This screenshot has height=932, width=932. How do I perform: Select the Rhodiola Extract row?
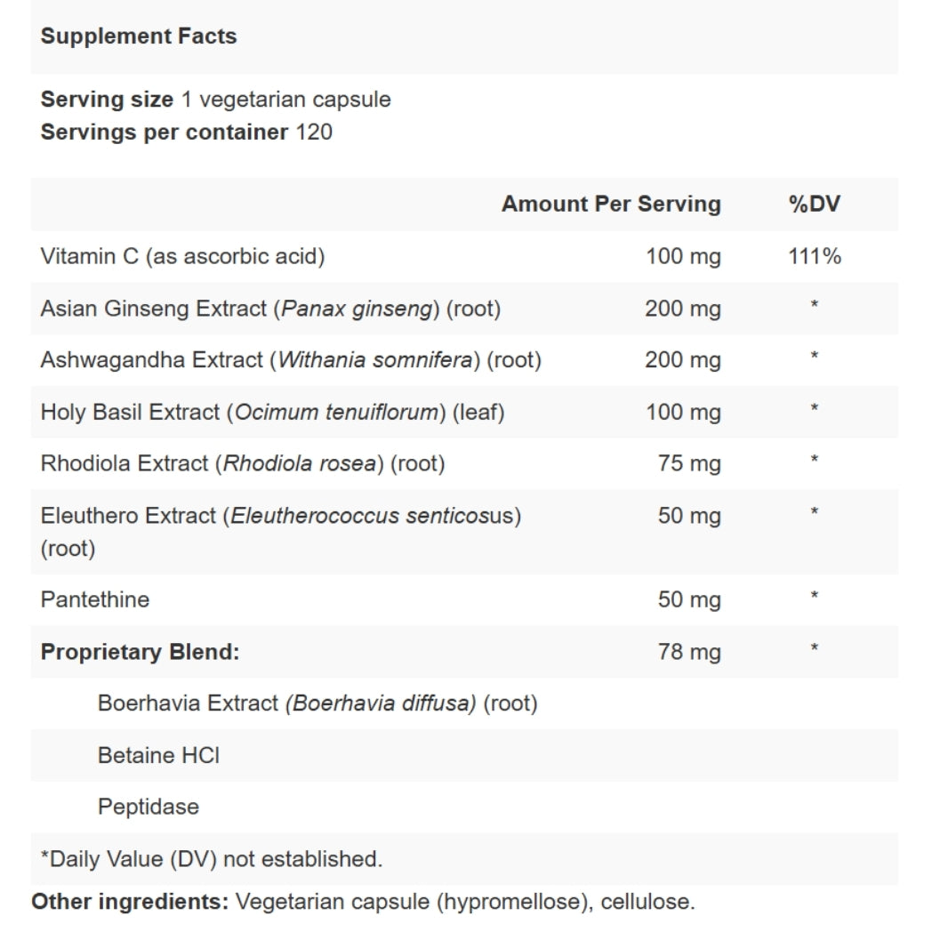(242, 463)
